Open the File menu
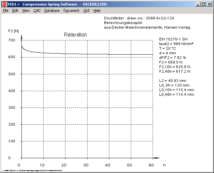214x173 pixels. (x=6, y=11)
